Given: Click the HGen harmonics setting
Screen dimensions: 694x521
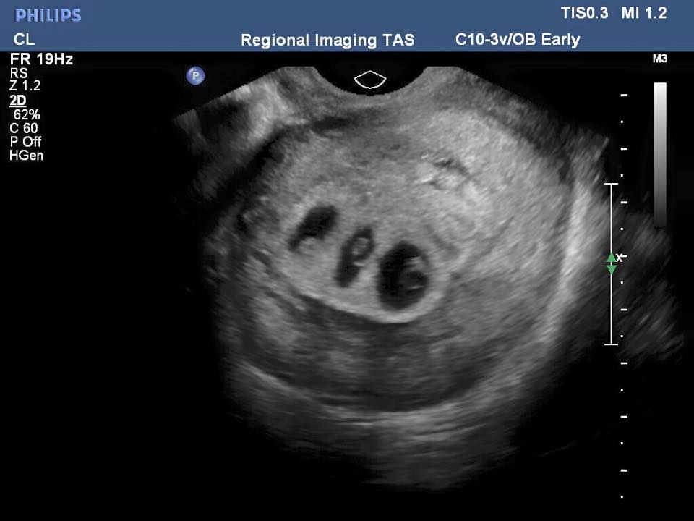Looking at the screenshot, I should click(26, 155).
